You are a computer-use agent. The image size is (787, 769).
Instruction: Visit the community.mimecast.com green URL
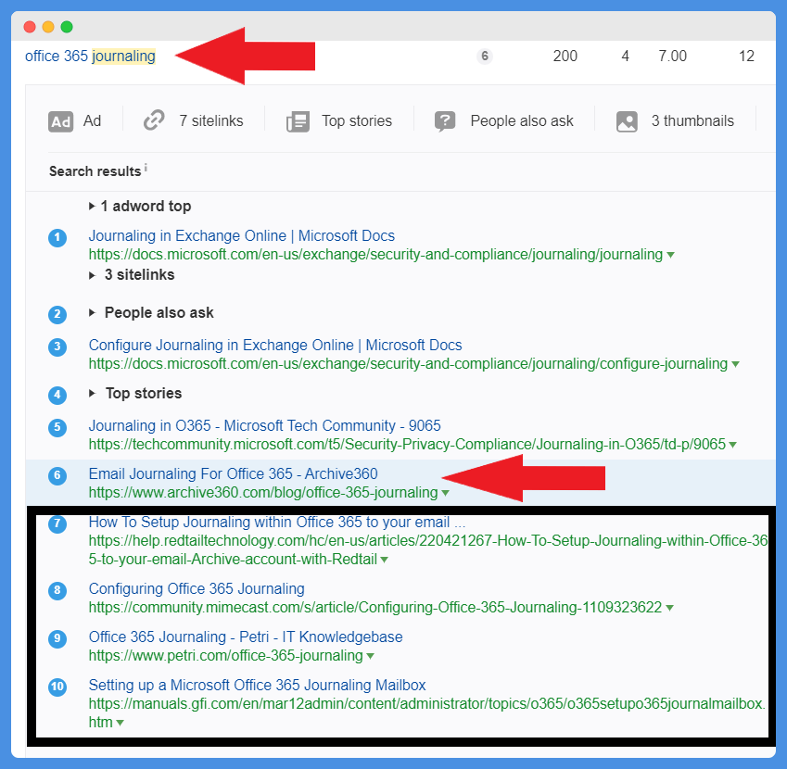[x=375, y=608]
